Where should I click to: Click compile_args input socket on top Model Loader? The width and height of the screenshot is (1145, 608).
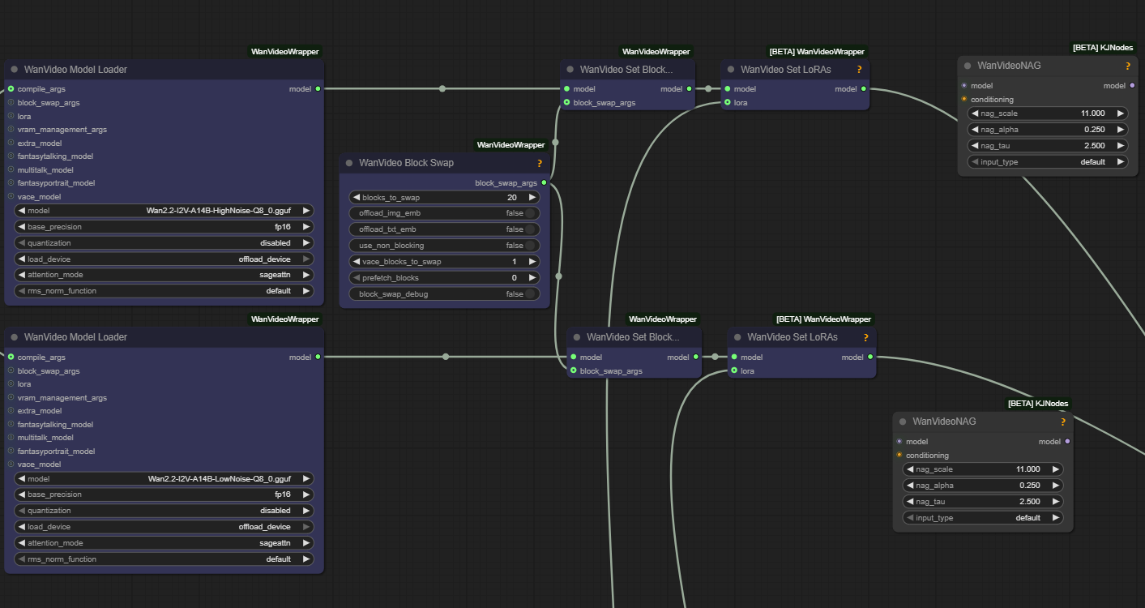pos(11,89)
